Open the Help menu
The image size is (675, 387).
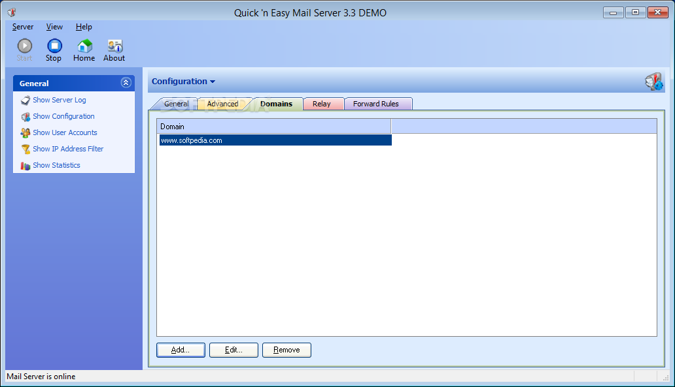click(x=84, y=27)
